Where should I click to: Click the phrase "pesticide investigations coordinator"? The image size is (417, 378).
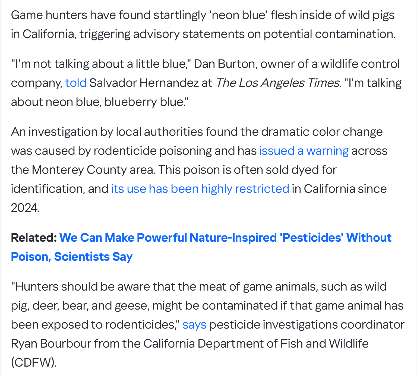[x=307, y=325]
